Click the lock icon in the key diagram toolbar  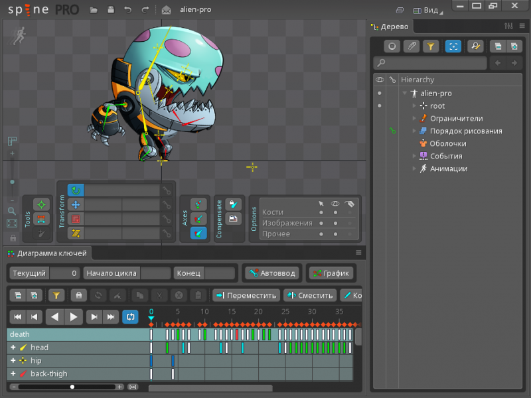(x=79, y=295)
